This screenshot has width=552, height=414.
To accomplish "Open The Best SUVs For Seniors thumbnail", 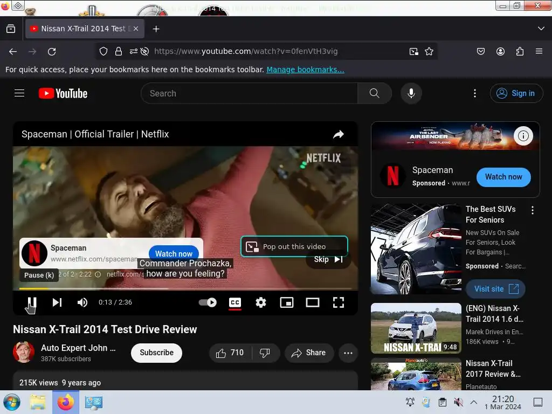I will [416, 249].
